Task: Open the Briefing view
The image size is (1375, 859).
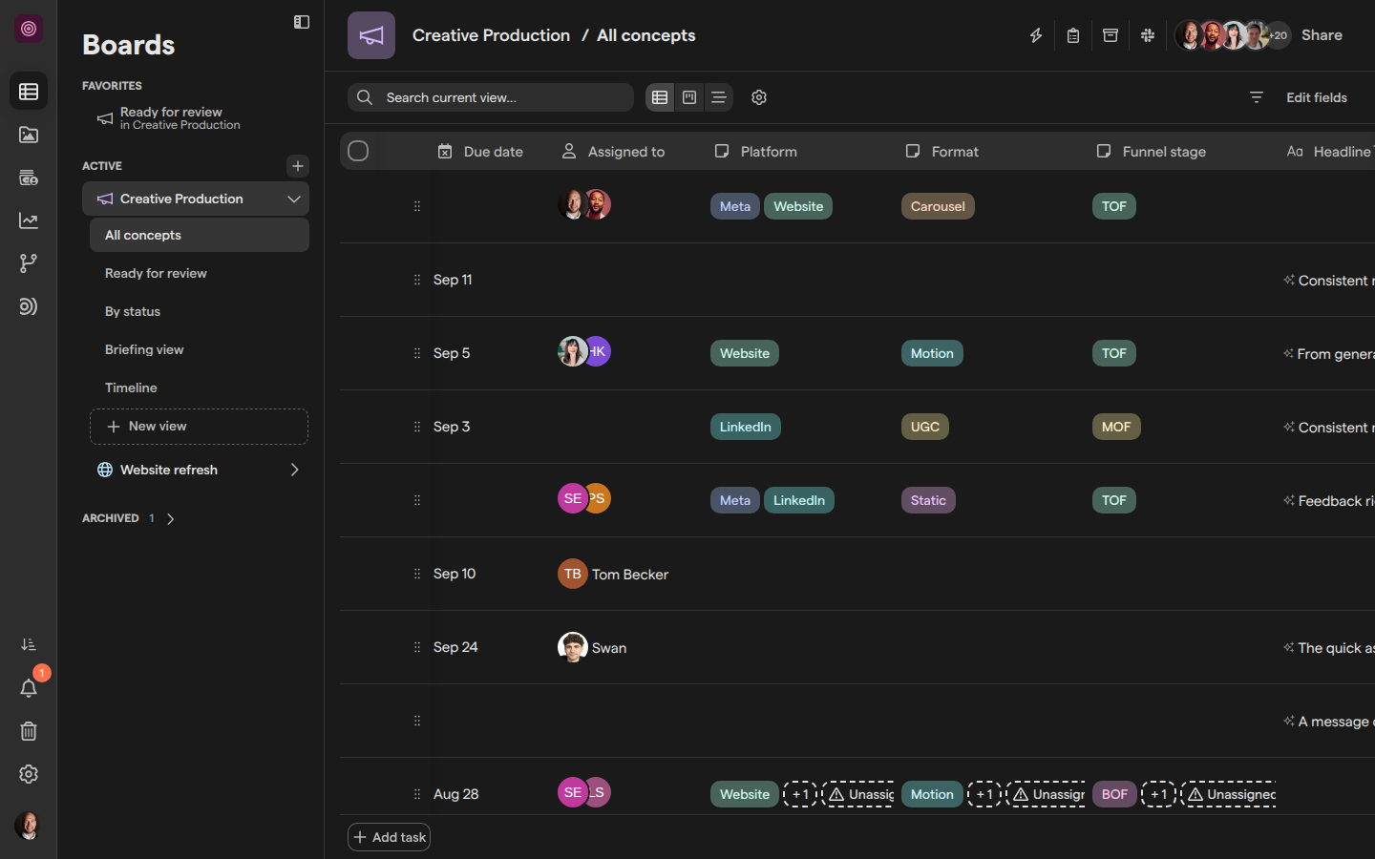Action: pos(200,349)
